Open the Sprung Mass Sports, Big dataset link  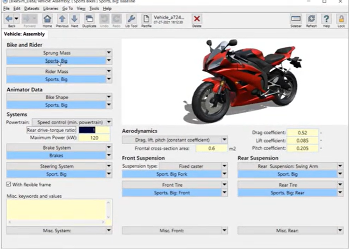tap(56, 61)
